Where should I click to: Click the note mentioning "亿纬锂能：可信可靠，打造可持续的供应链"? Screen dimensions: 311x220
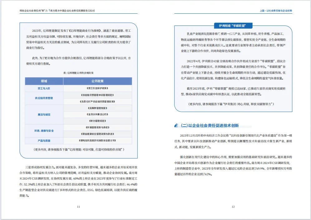(79, 150)
